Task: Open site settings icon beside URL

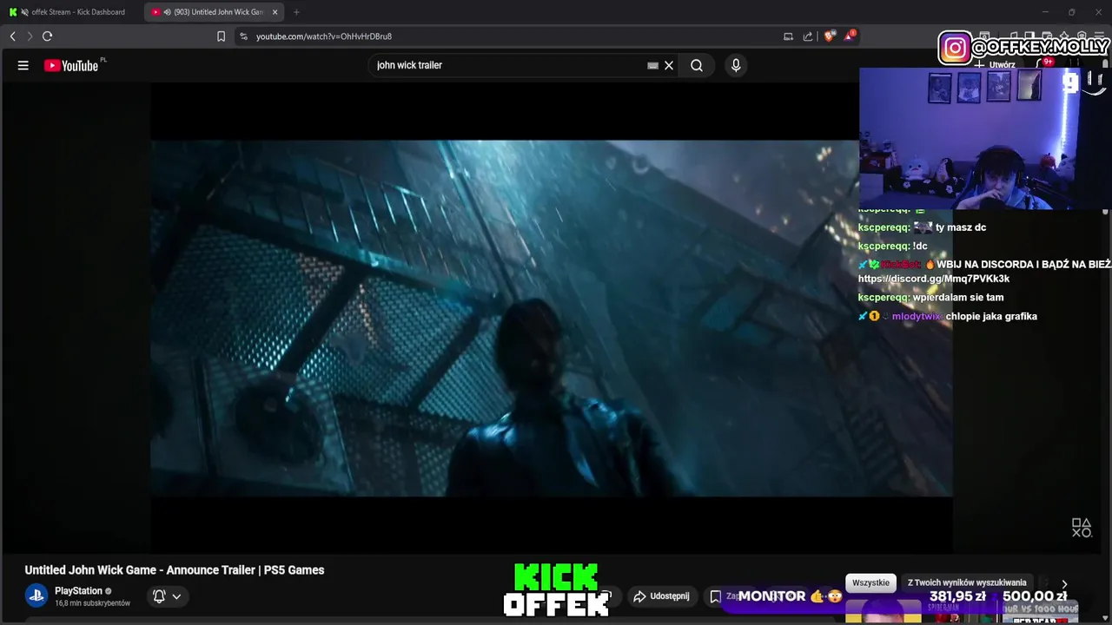Action: point(243,36)
